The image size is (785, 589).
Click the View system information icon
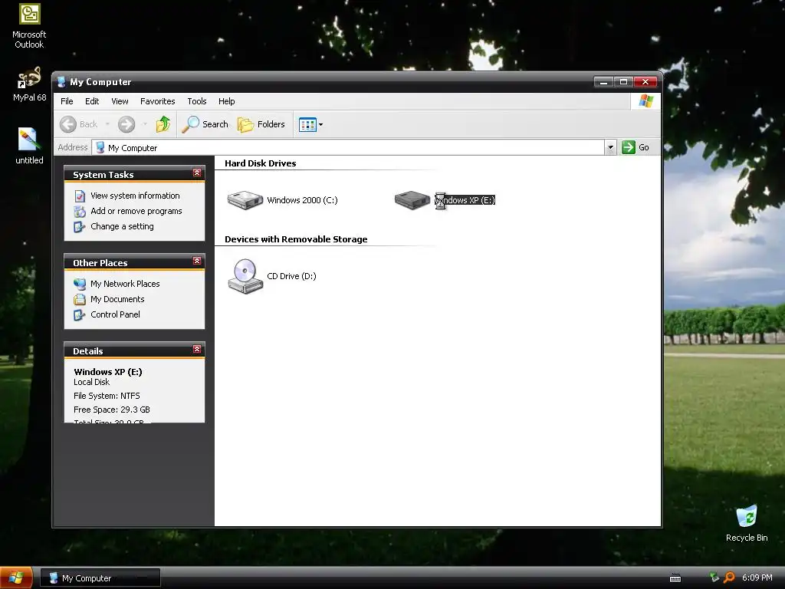click(80, 196)
